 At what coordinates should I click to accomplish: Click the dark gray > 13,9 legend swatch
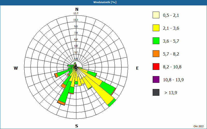coord(156,92)
